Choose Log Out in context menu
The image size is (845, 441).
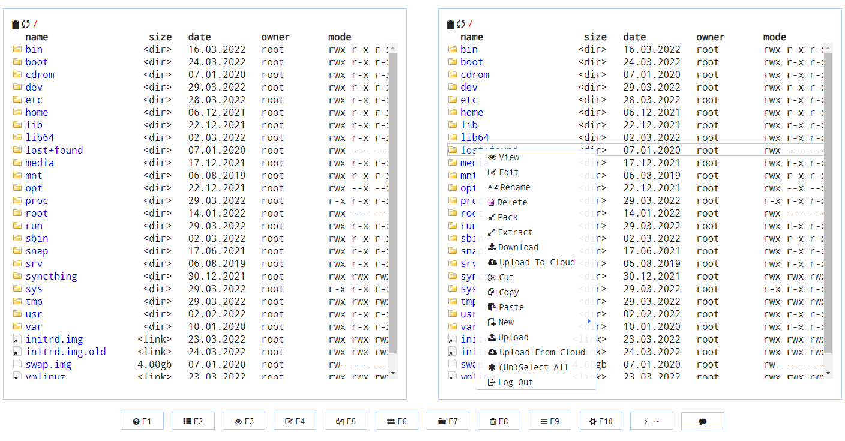pos(515,382)
